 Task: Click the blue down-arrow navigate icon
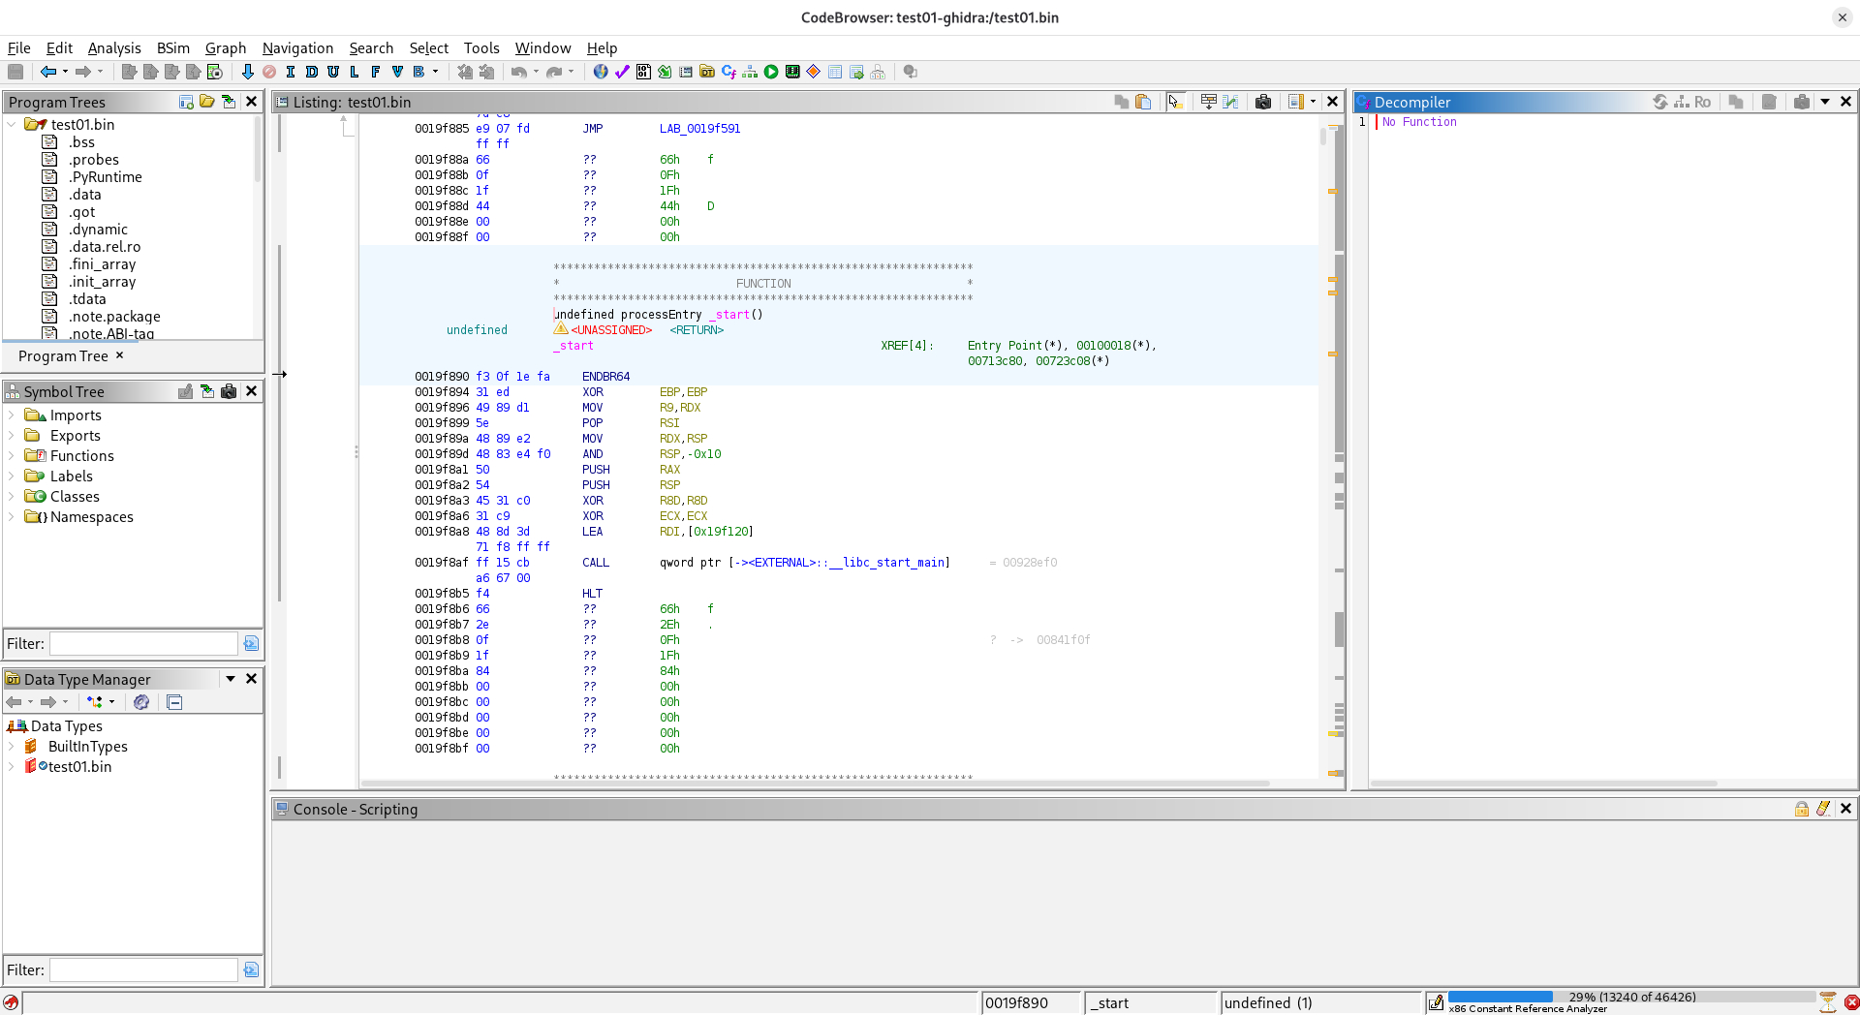[x=248, y=72]
